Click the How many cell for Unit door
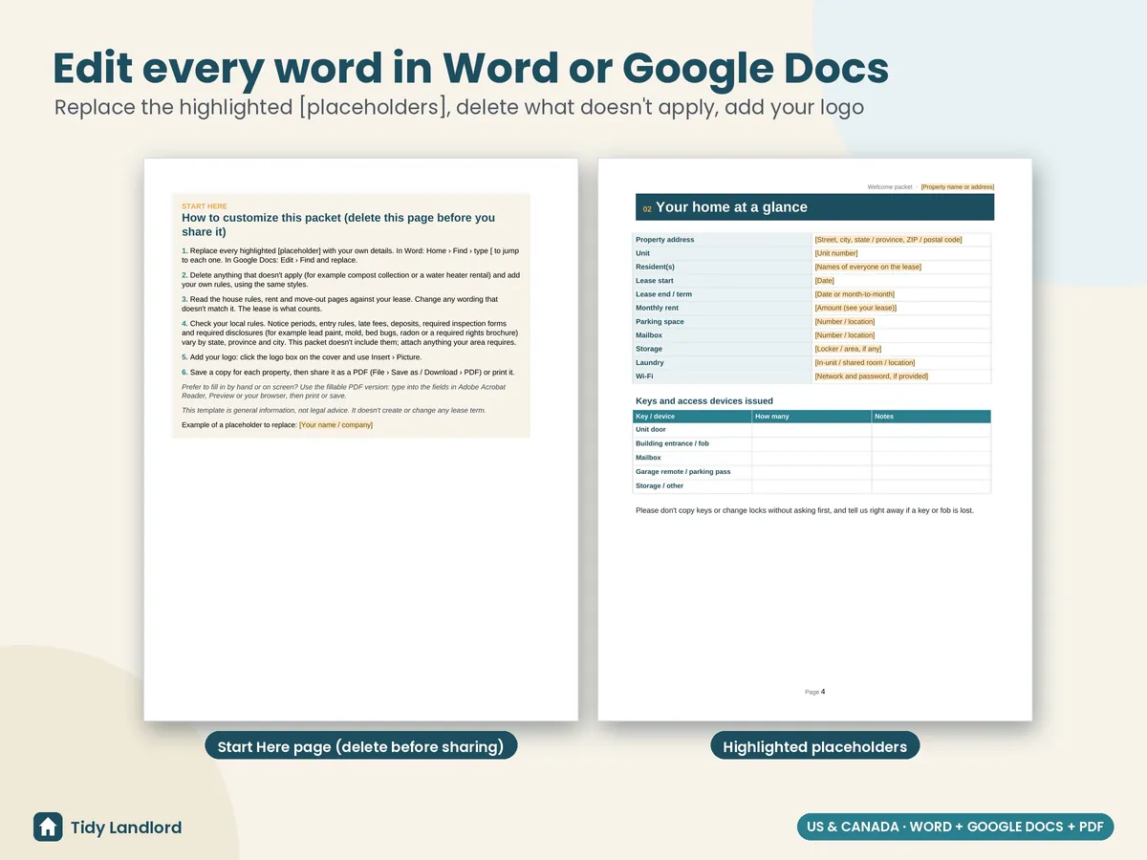The width and height of the screenshot is (1147, 860). coord(812,430)
